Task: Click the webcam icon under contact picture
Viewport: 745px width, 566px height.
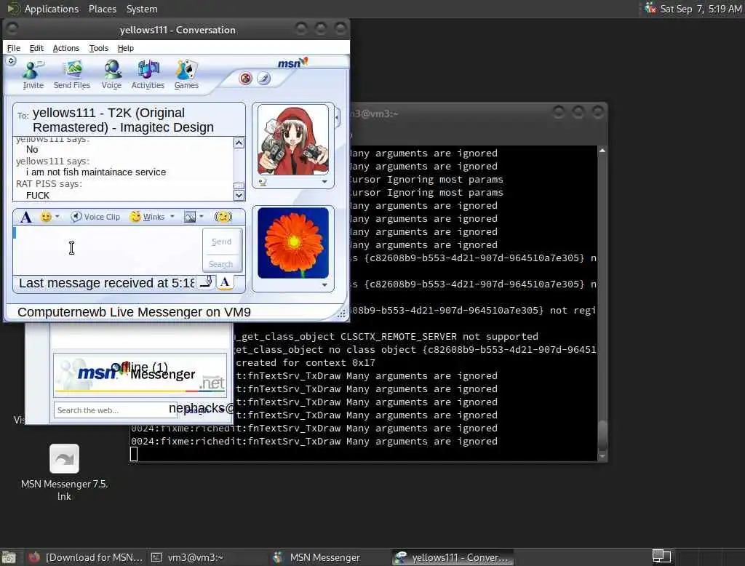Action: [263, 182]
